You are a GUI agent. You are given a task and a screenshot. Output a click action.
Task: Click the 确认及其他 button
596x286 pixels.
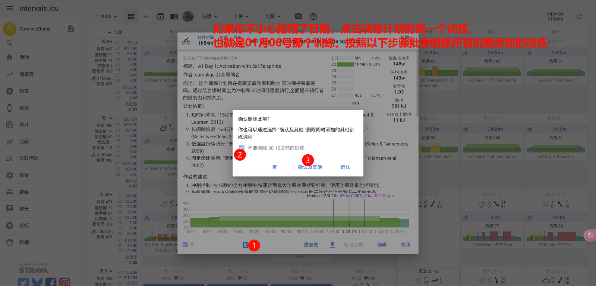click(x=310, y=167)
